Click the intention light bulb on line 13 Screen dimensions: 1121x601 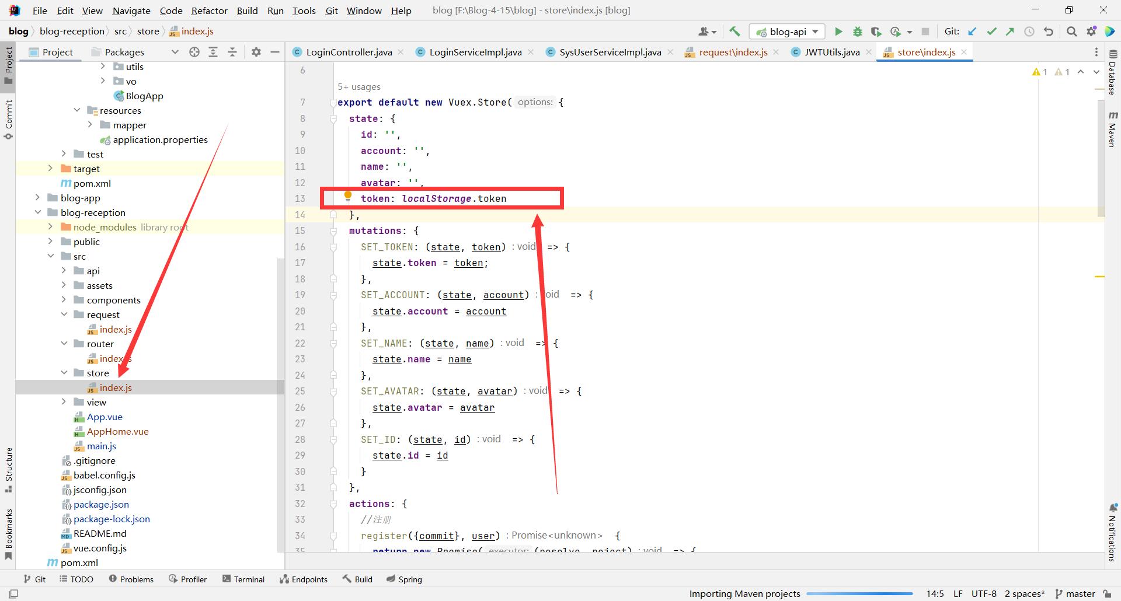point(347,197)
